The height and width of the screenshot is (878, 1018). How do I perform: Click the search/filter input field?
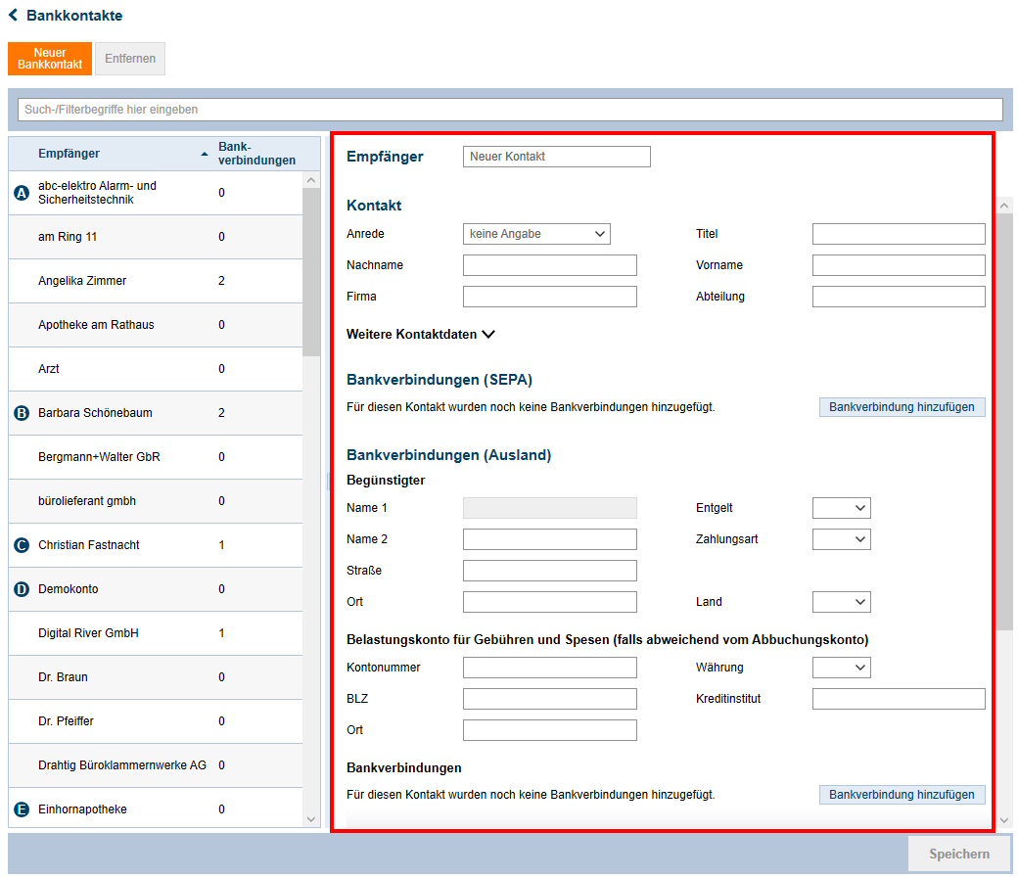pos(510,109)
